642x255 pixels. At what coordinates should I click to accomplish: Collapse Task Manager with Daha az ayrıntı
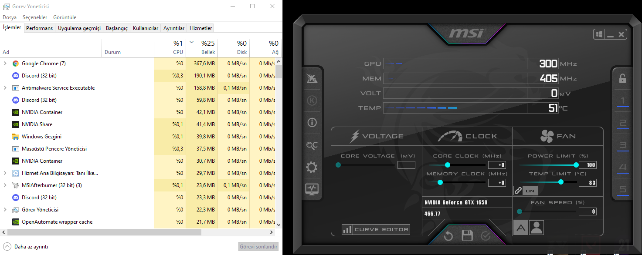coord(26,246)
